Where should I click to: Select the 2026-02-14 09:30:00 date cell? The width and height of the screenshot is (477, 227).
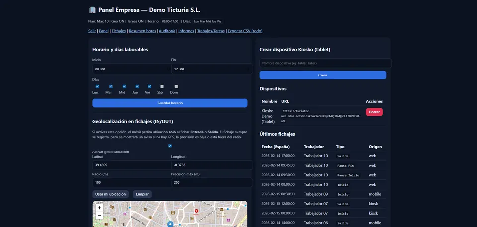tap(278, 175)
